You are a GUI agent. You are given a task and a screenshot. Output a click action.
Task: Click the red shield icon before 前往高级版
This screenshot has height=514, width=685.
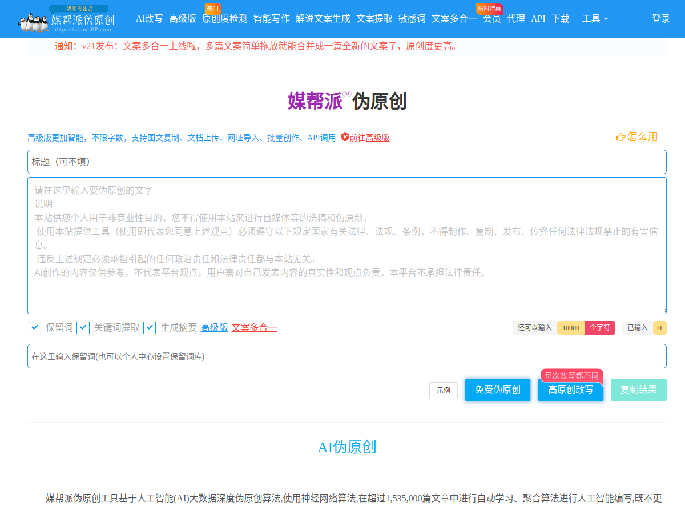click(345, 137)
